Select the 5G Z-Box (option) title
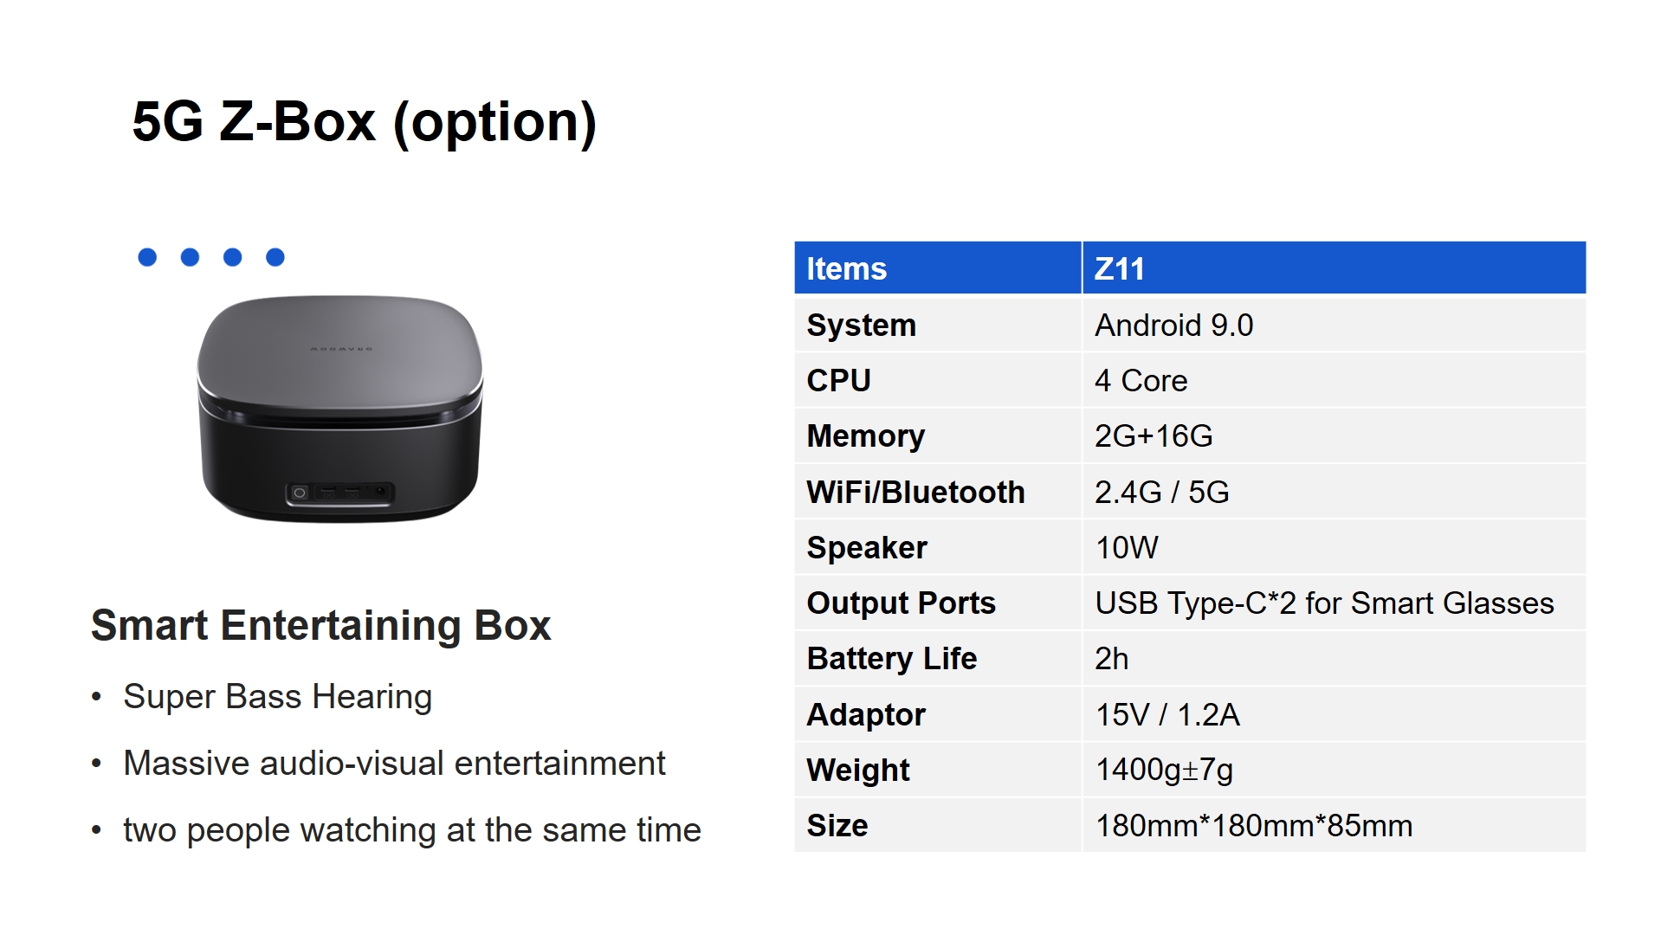This screenshot has height=935, width=1661. point(365,122)
